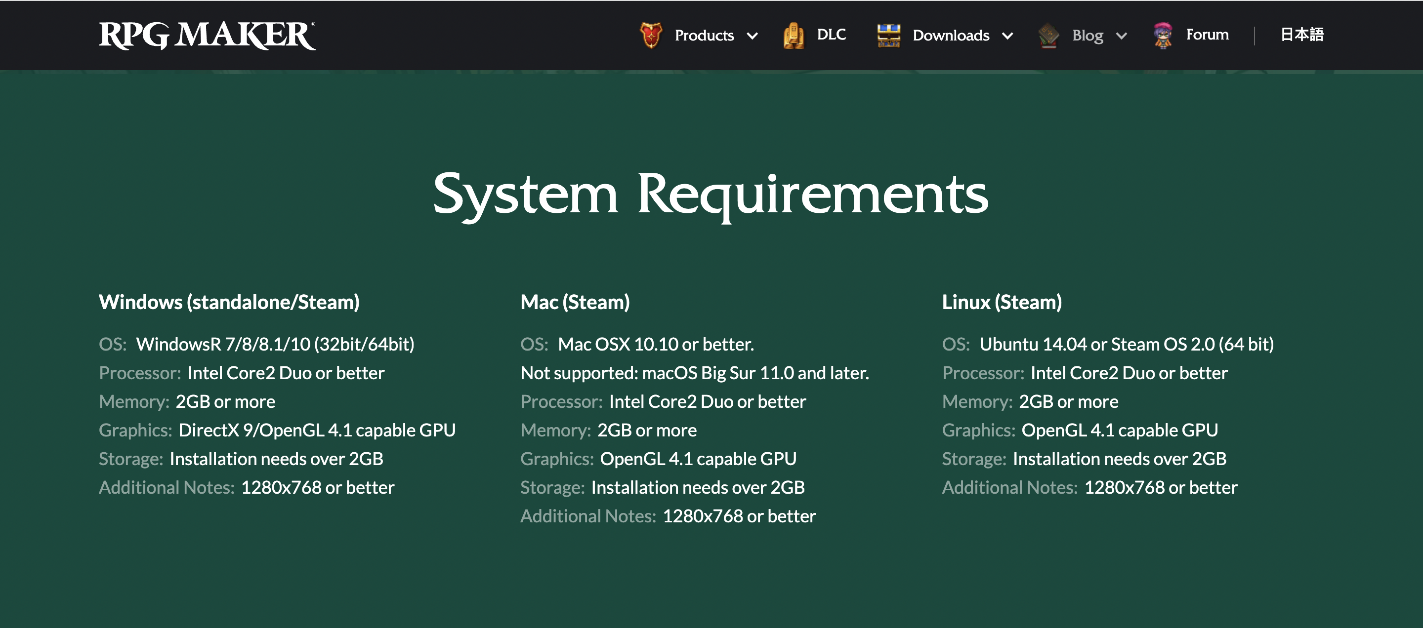Expand the Blog dropdown chevron

tap(1121, 37)
